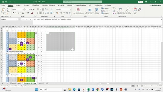Click the Clear eraser icon

point(114,13)
